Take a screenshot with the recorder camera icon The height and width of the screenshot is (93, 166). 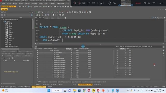[84, 3]
